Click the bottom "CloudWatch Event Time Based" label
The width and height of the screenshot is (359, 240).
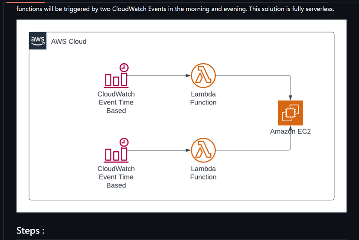click(x=116, y=177)
